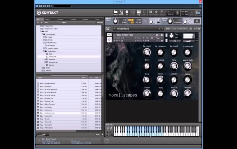Open instrument wrench edit icon
The image size is (237, 149).
[x=109, y=35]
